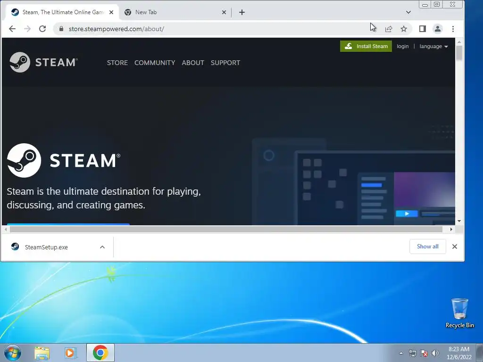483x362 pixels.
Task: Click the play button in hero illustration
Action: tap(407, 214)
